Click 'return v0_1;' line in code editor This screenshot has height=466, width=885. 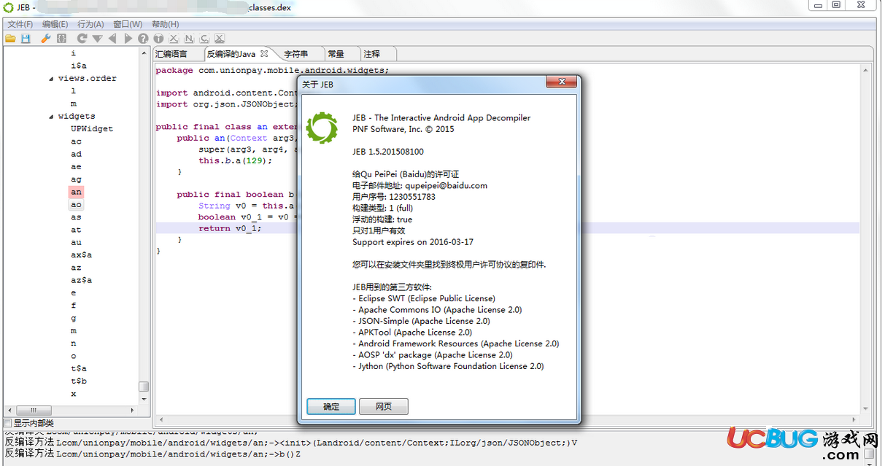click(x=230, y=228)
